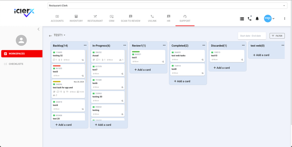
Task: Open the list view icon in header
Action: [x=242, y=19]
